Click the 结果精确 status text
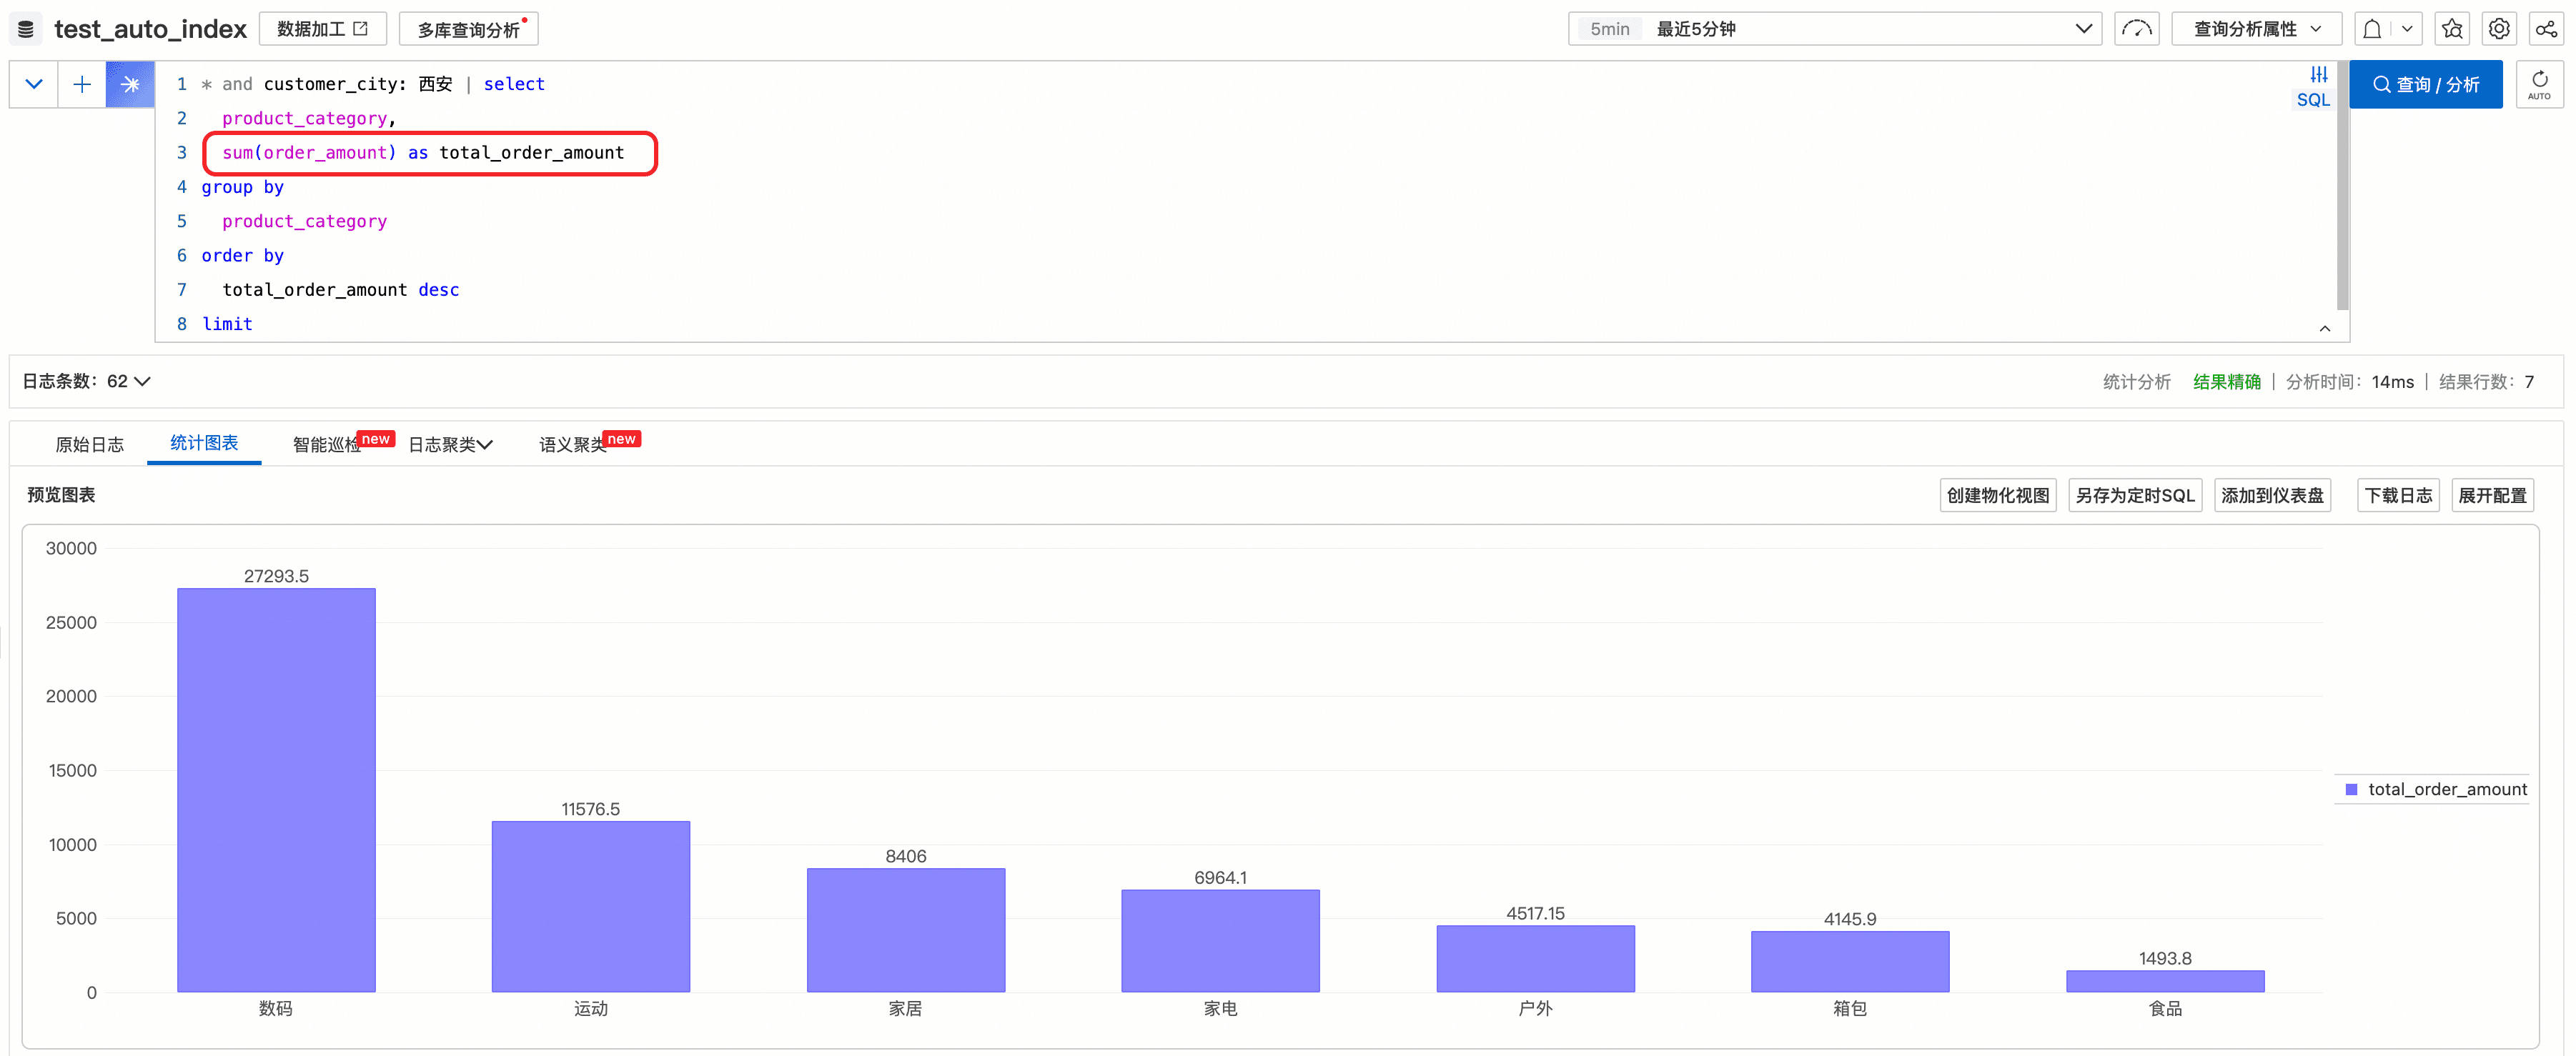This screenshot has width=2576, height=1056. (x=2226, y=381)
